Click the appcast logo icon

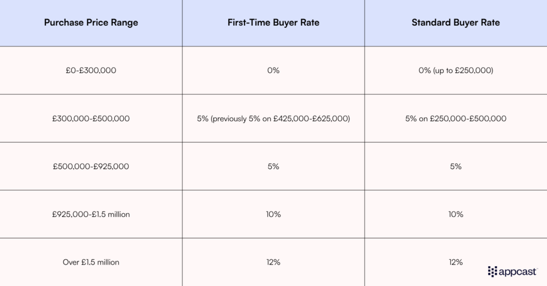(493, 271)
